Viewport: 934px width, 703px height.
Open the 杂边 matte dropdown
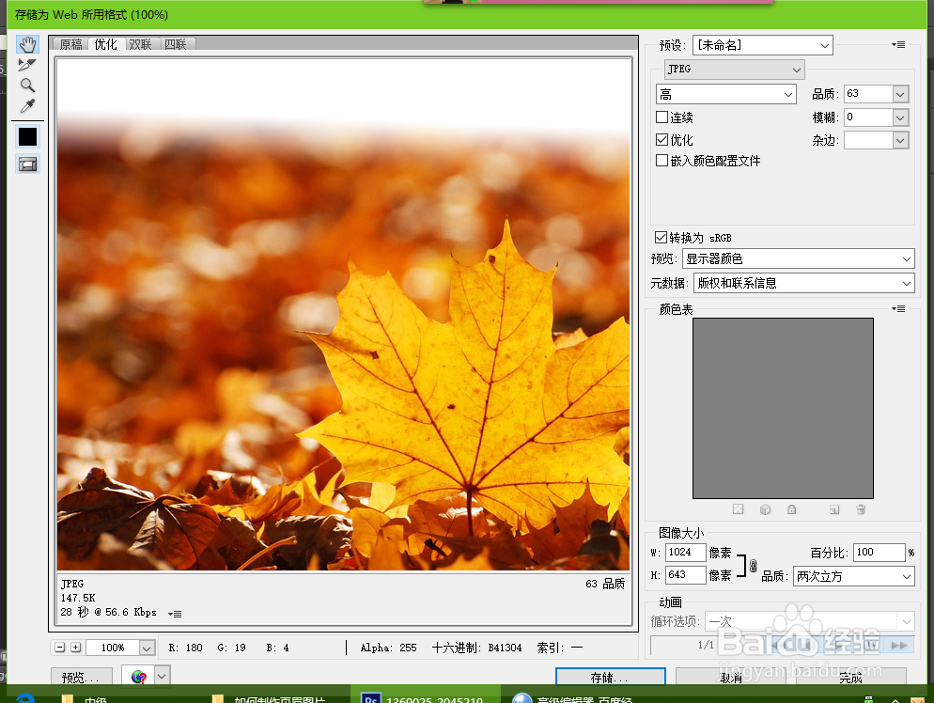pos(877,140)
